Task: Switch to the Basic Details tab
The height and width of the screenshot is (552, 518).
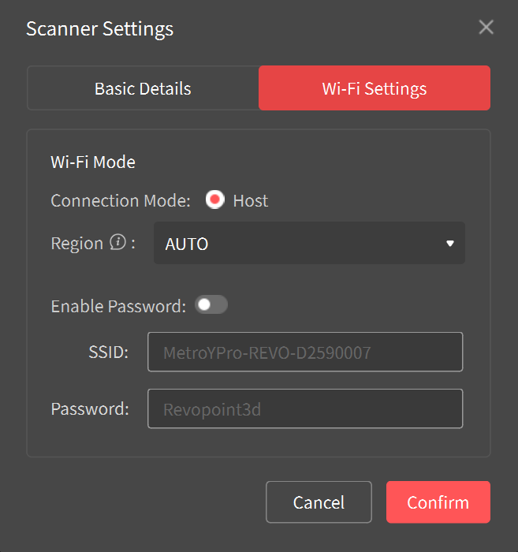Action: point(143,88)
